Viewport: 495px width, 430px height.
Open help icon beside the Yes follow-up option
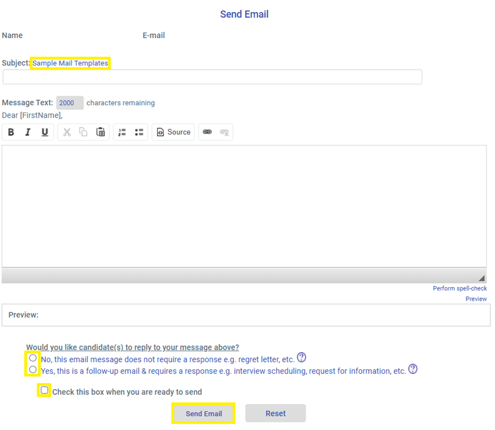(413, 369)
